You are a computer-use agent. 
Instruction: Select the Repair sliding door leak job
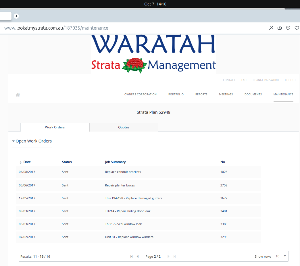128,211
